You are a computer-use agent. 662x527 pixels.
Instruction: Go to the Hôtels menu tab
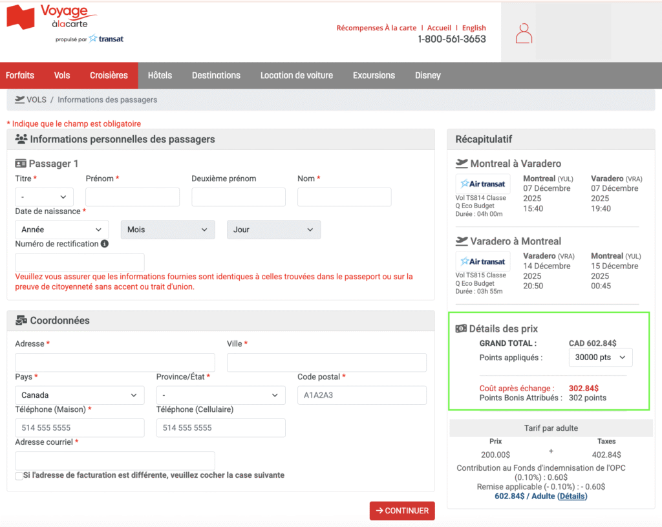pyautogui.click(x=160, y=76)
